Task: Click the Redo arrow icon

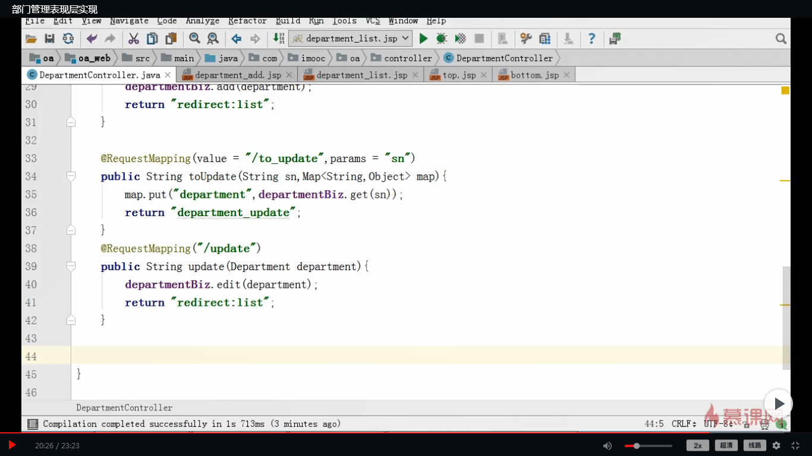Action: (110, 39)
